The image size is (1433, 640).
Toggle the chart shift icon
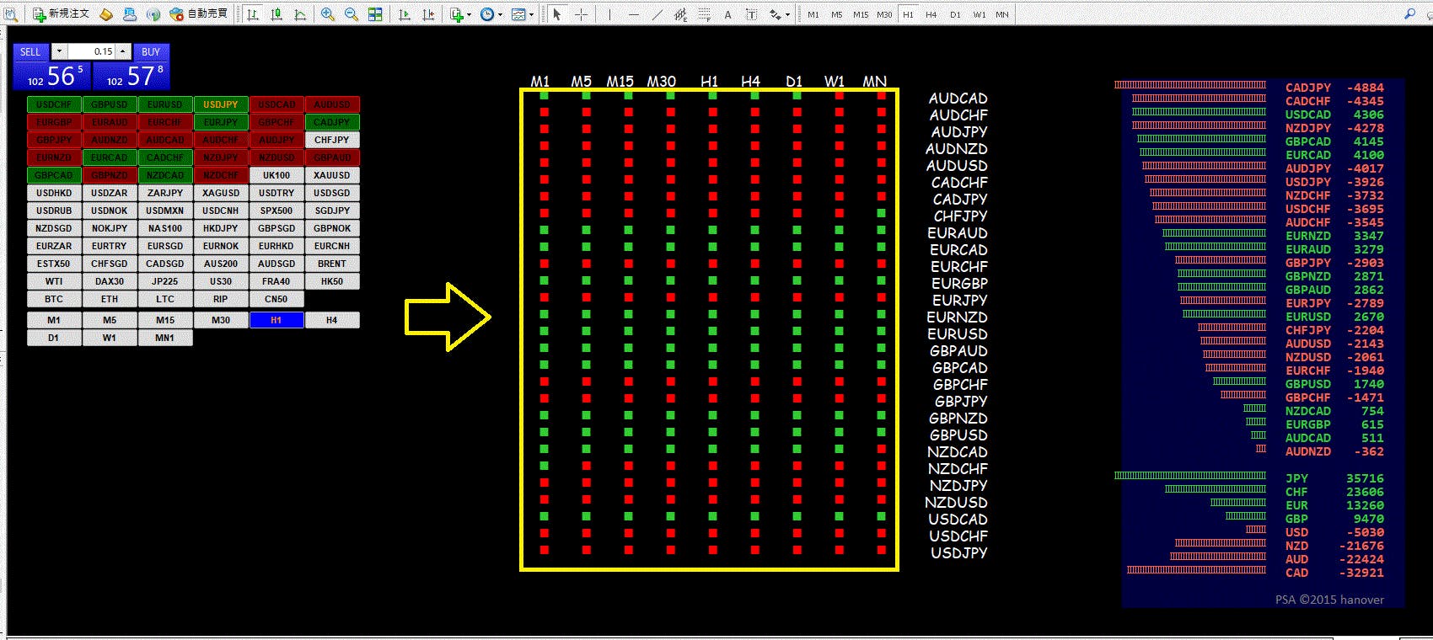pyautogui.click(x=428, y=14)
